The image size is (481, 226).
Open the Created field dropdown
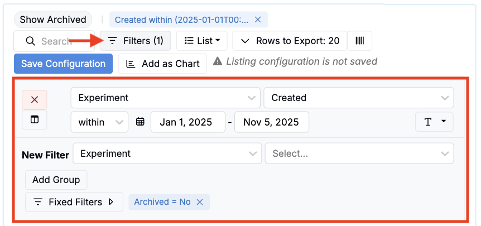359,98
